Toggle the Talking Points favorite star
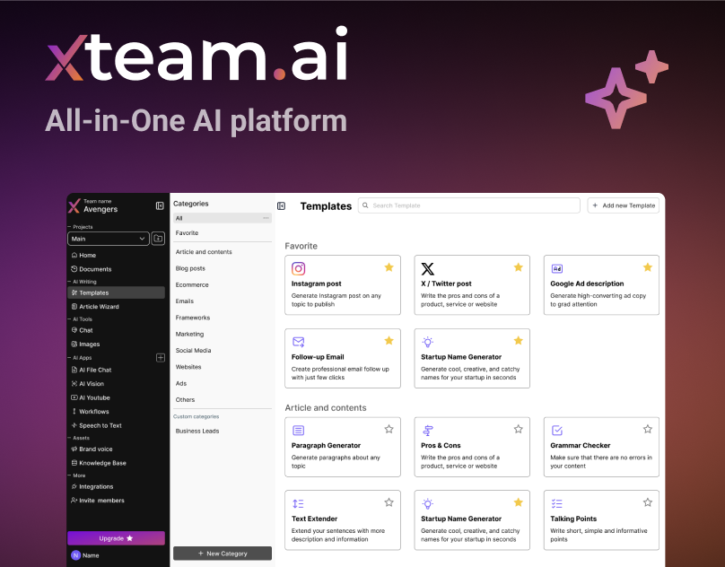The image size is (725, 567). point(647,502)
